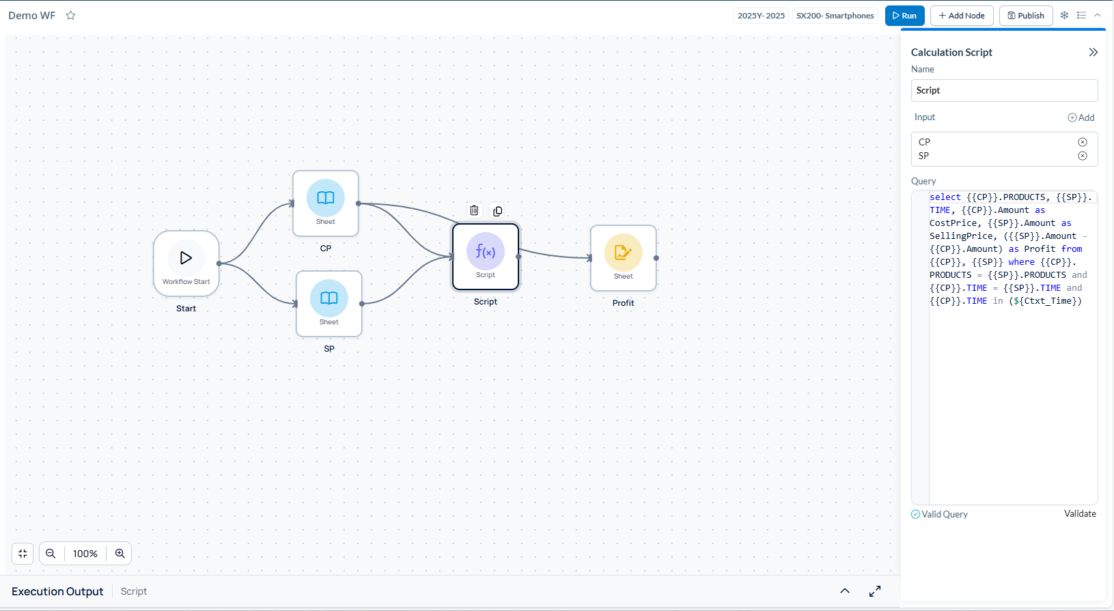Remove the CP input
1114x611 pixels.
pyautogui.click(x=1082, y=142)
